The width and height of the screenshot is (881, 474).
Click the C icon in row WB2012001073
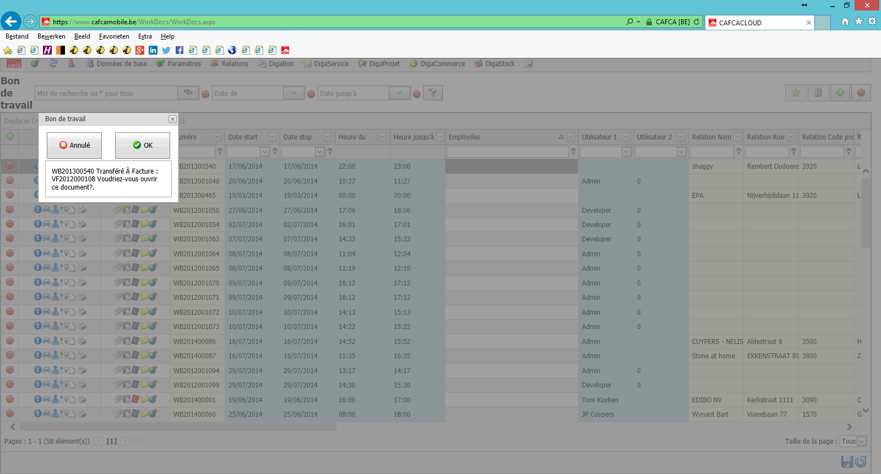(135, 326)
